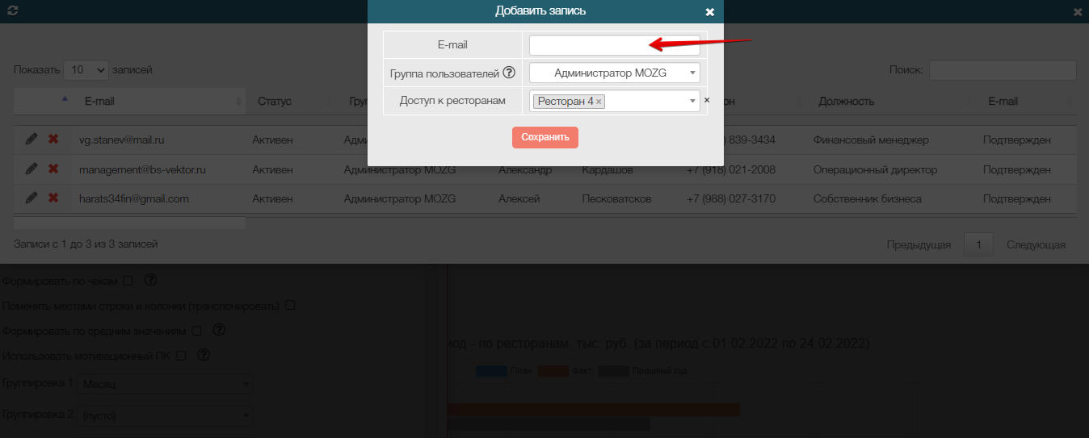Image resolution: width=1089 pixels, height=438 pixels.
Task: Click the vg.stanev@mail.ru email cell
Action: pos(122,140)
